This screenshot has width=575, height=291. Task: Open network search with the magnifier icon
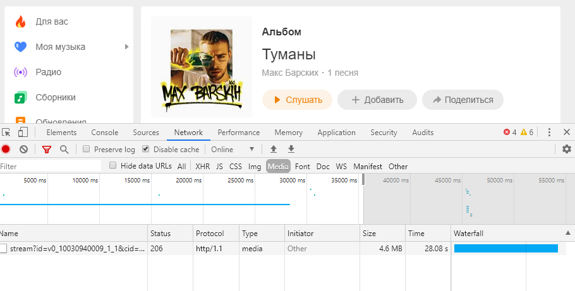click(64, 150)
